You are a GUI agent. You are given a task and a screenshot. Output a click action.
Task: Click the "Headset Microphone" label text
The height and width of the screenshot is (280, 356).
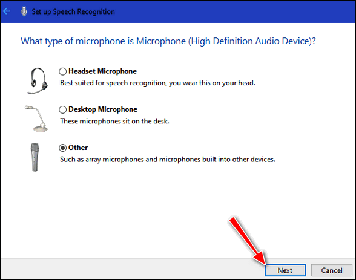point(103,71)
